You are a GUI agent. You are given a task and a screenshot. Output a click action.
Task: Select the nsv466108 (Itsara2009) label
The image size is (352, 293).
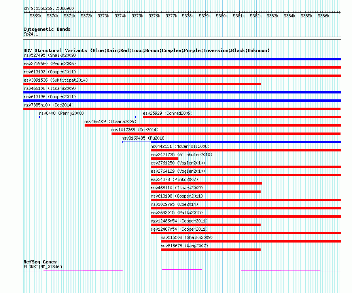point(50,88)
